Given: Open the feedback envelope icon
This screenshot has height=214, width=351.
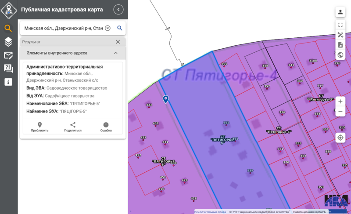Looking at the screenshot, I should [x=8, y=55].
